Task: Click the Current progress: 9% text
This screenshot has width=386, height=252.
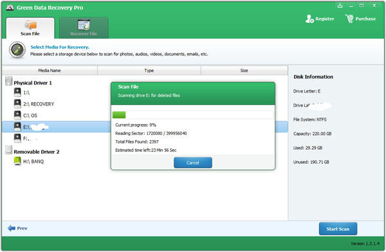Action: 136,125
